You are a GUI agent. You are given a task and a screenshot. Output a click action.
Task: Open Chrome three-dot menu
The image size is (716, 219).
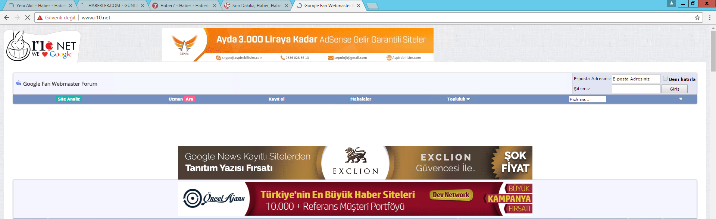710,18
